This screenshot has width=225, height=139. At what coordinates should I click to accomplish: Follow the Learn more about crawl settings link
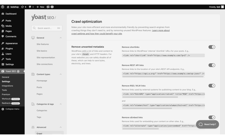pyautogui.click(x=161, y=30)
